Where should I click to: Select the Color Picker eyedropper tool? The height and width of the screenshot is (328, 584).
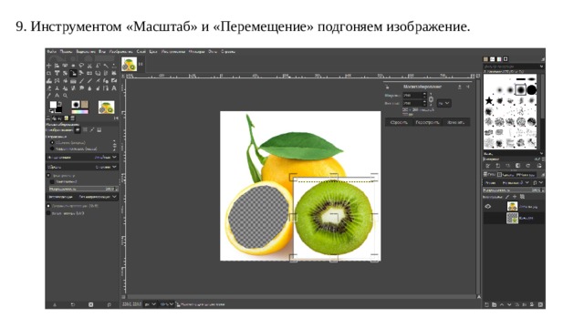[x=49, y=96]
